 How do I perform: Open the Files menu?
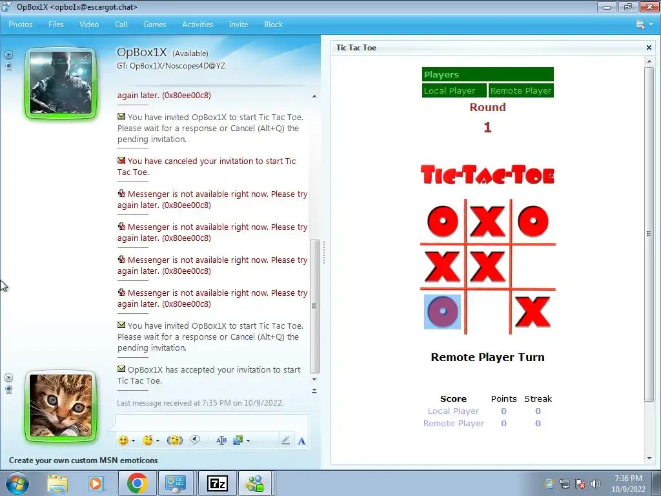coord(56,25)
